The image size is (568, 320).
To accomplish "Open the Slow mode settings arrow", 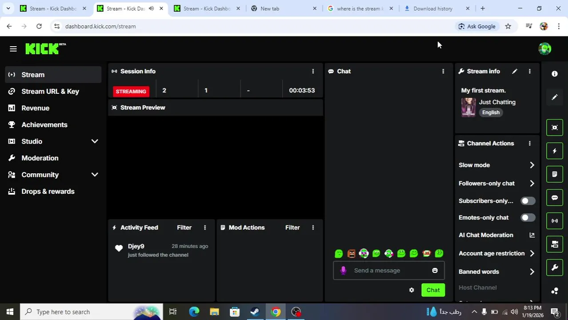I will coord(532,165).
